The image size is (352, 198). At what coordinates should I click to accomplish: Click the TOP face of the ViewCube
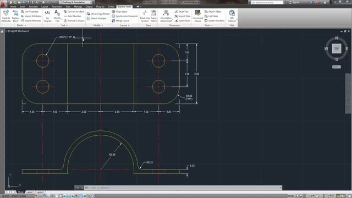point(337,48)
